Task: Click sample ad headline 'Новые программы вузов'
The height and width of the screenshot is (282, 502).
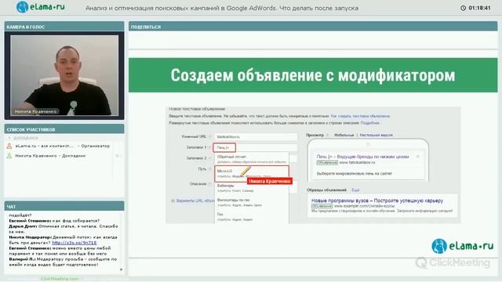Action: 377,201
